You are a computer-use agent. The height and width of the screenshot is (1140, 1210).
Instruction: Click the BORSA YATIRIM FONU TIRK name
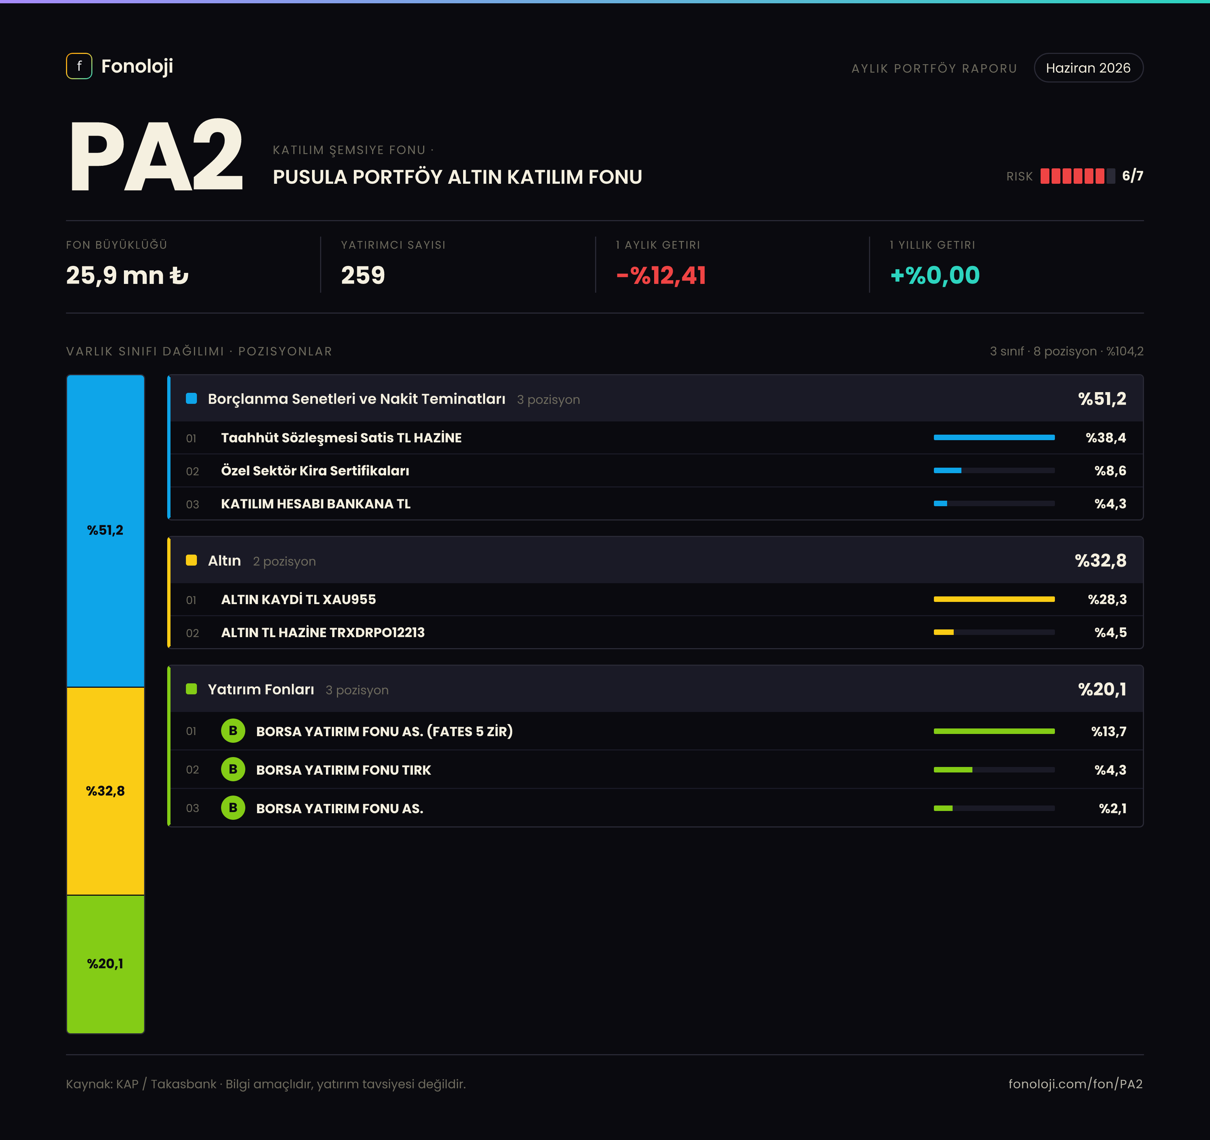[x=343, y=770]
